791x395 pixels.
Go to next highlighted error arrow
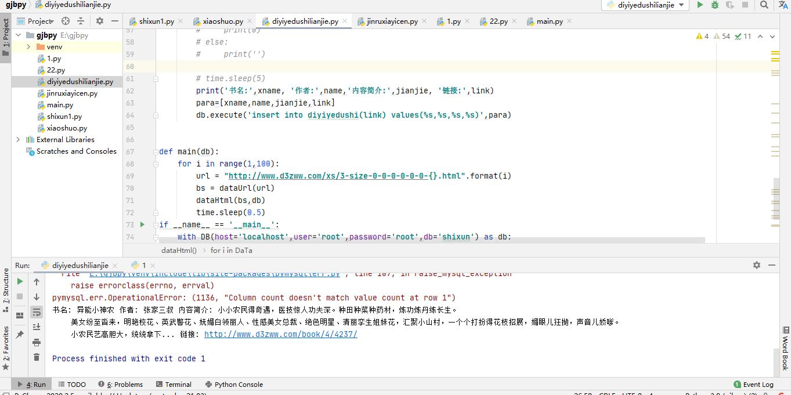click(x=772, y=36)
